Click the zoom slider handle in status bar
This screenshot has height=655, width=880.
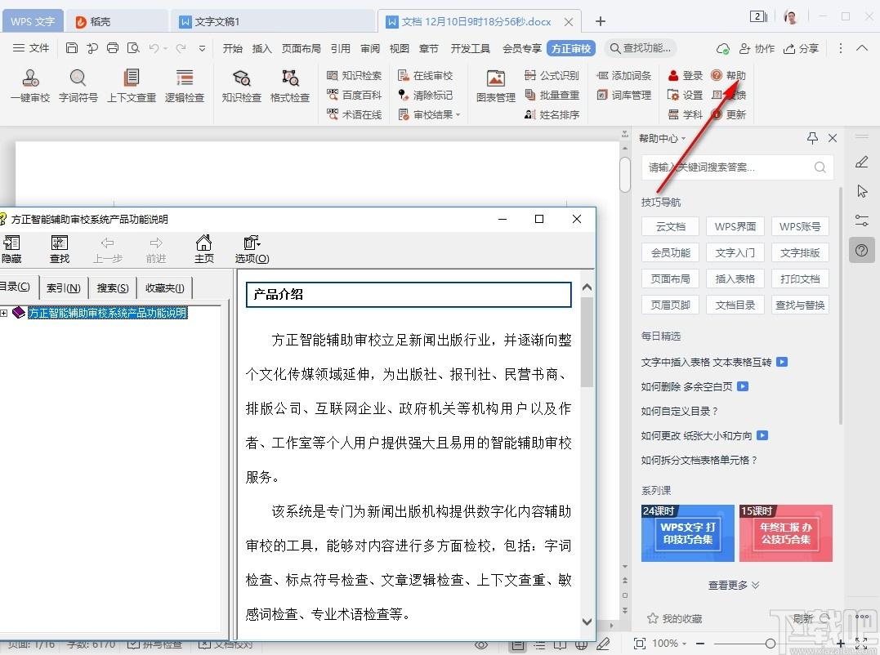[x=770, y=644]
